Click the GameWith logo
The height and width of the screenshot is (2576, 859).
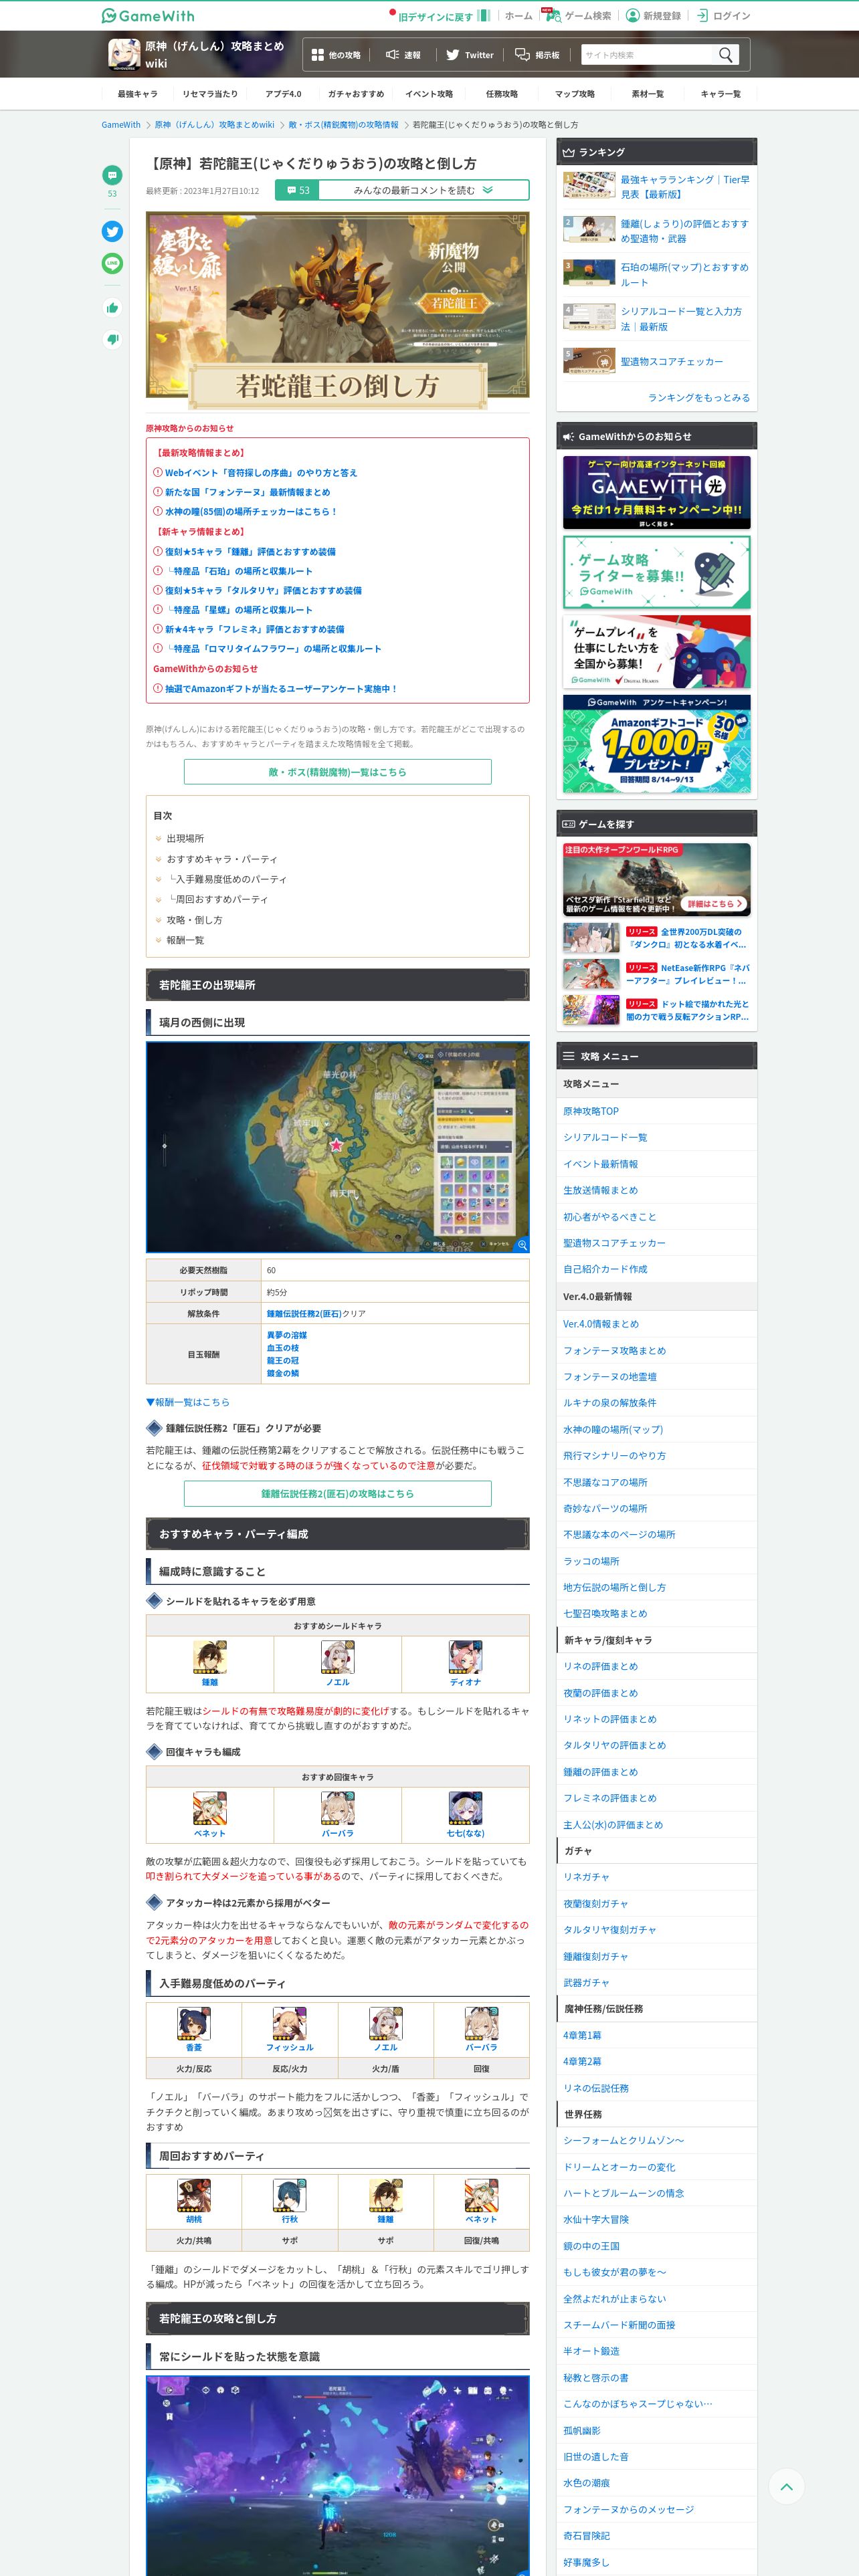148,15
